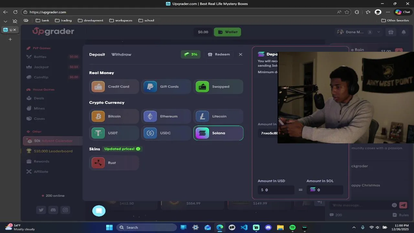
Task: Click the $0.00 balance display
Action: pyautogui.click(x=203, y=32)
